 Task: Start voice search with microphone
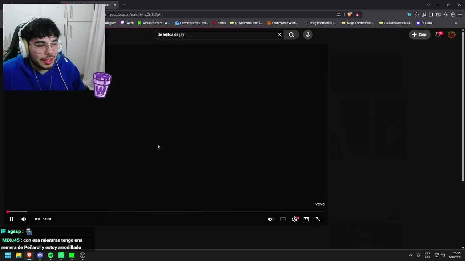[x=308, y=34]
